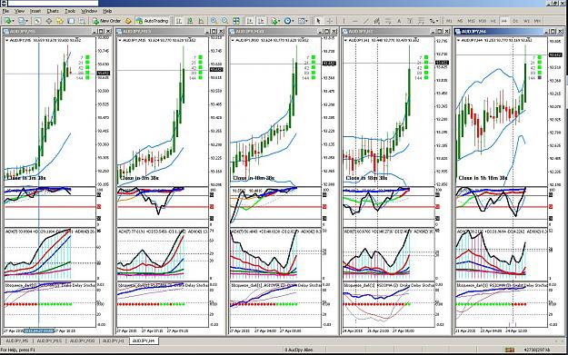Click the New Order button

point(106,21)
